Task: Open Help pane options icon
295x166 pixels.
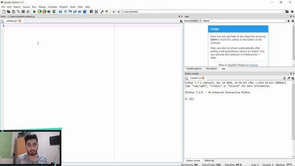Action: click(293, 21)
